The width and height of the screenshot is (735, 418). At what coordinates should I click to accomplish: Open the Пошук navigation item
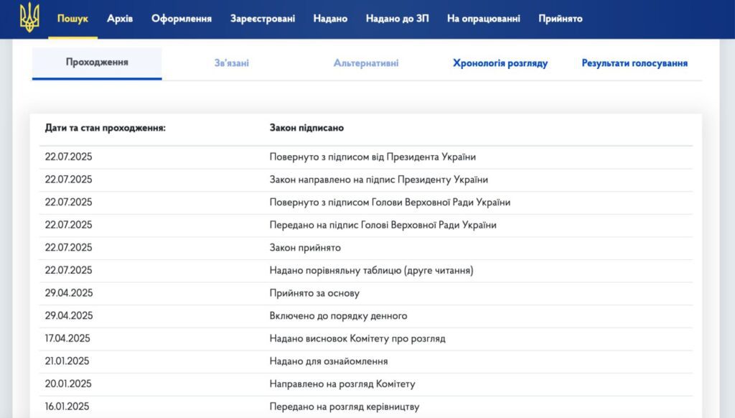(72, 19)
